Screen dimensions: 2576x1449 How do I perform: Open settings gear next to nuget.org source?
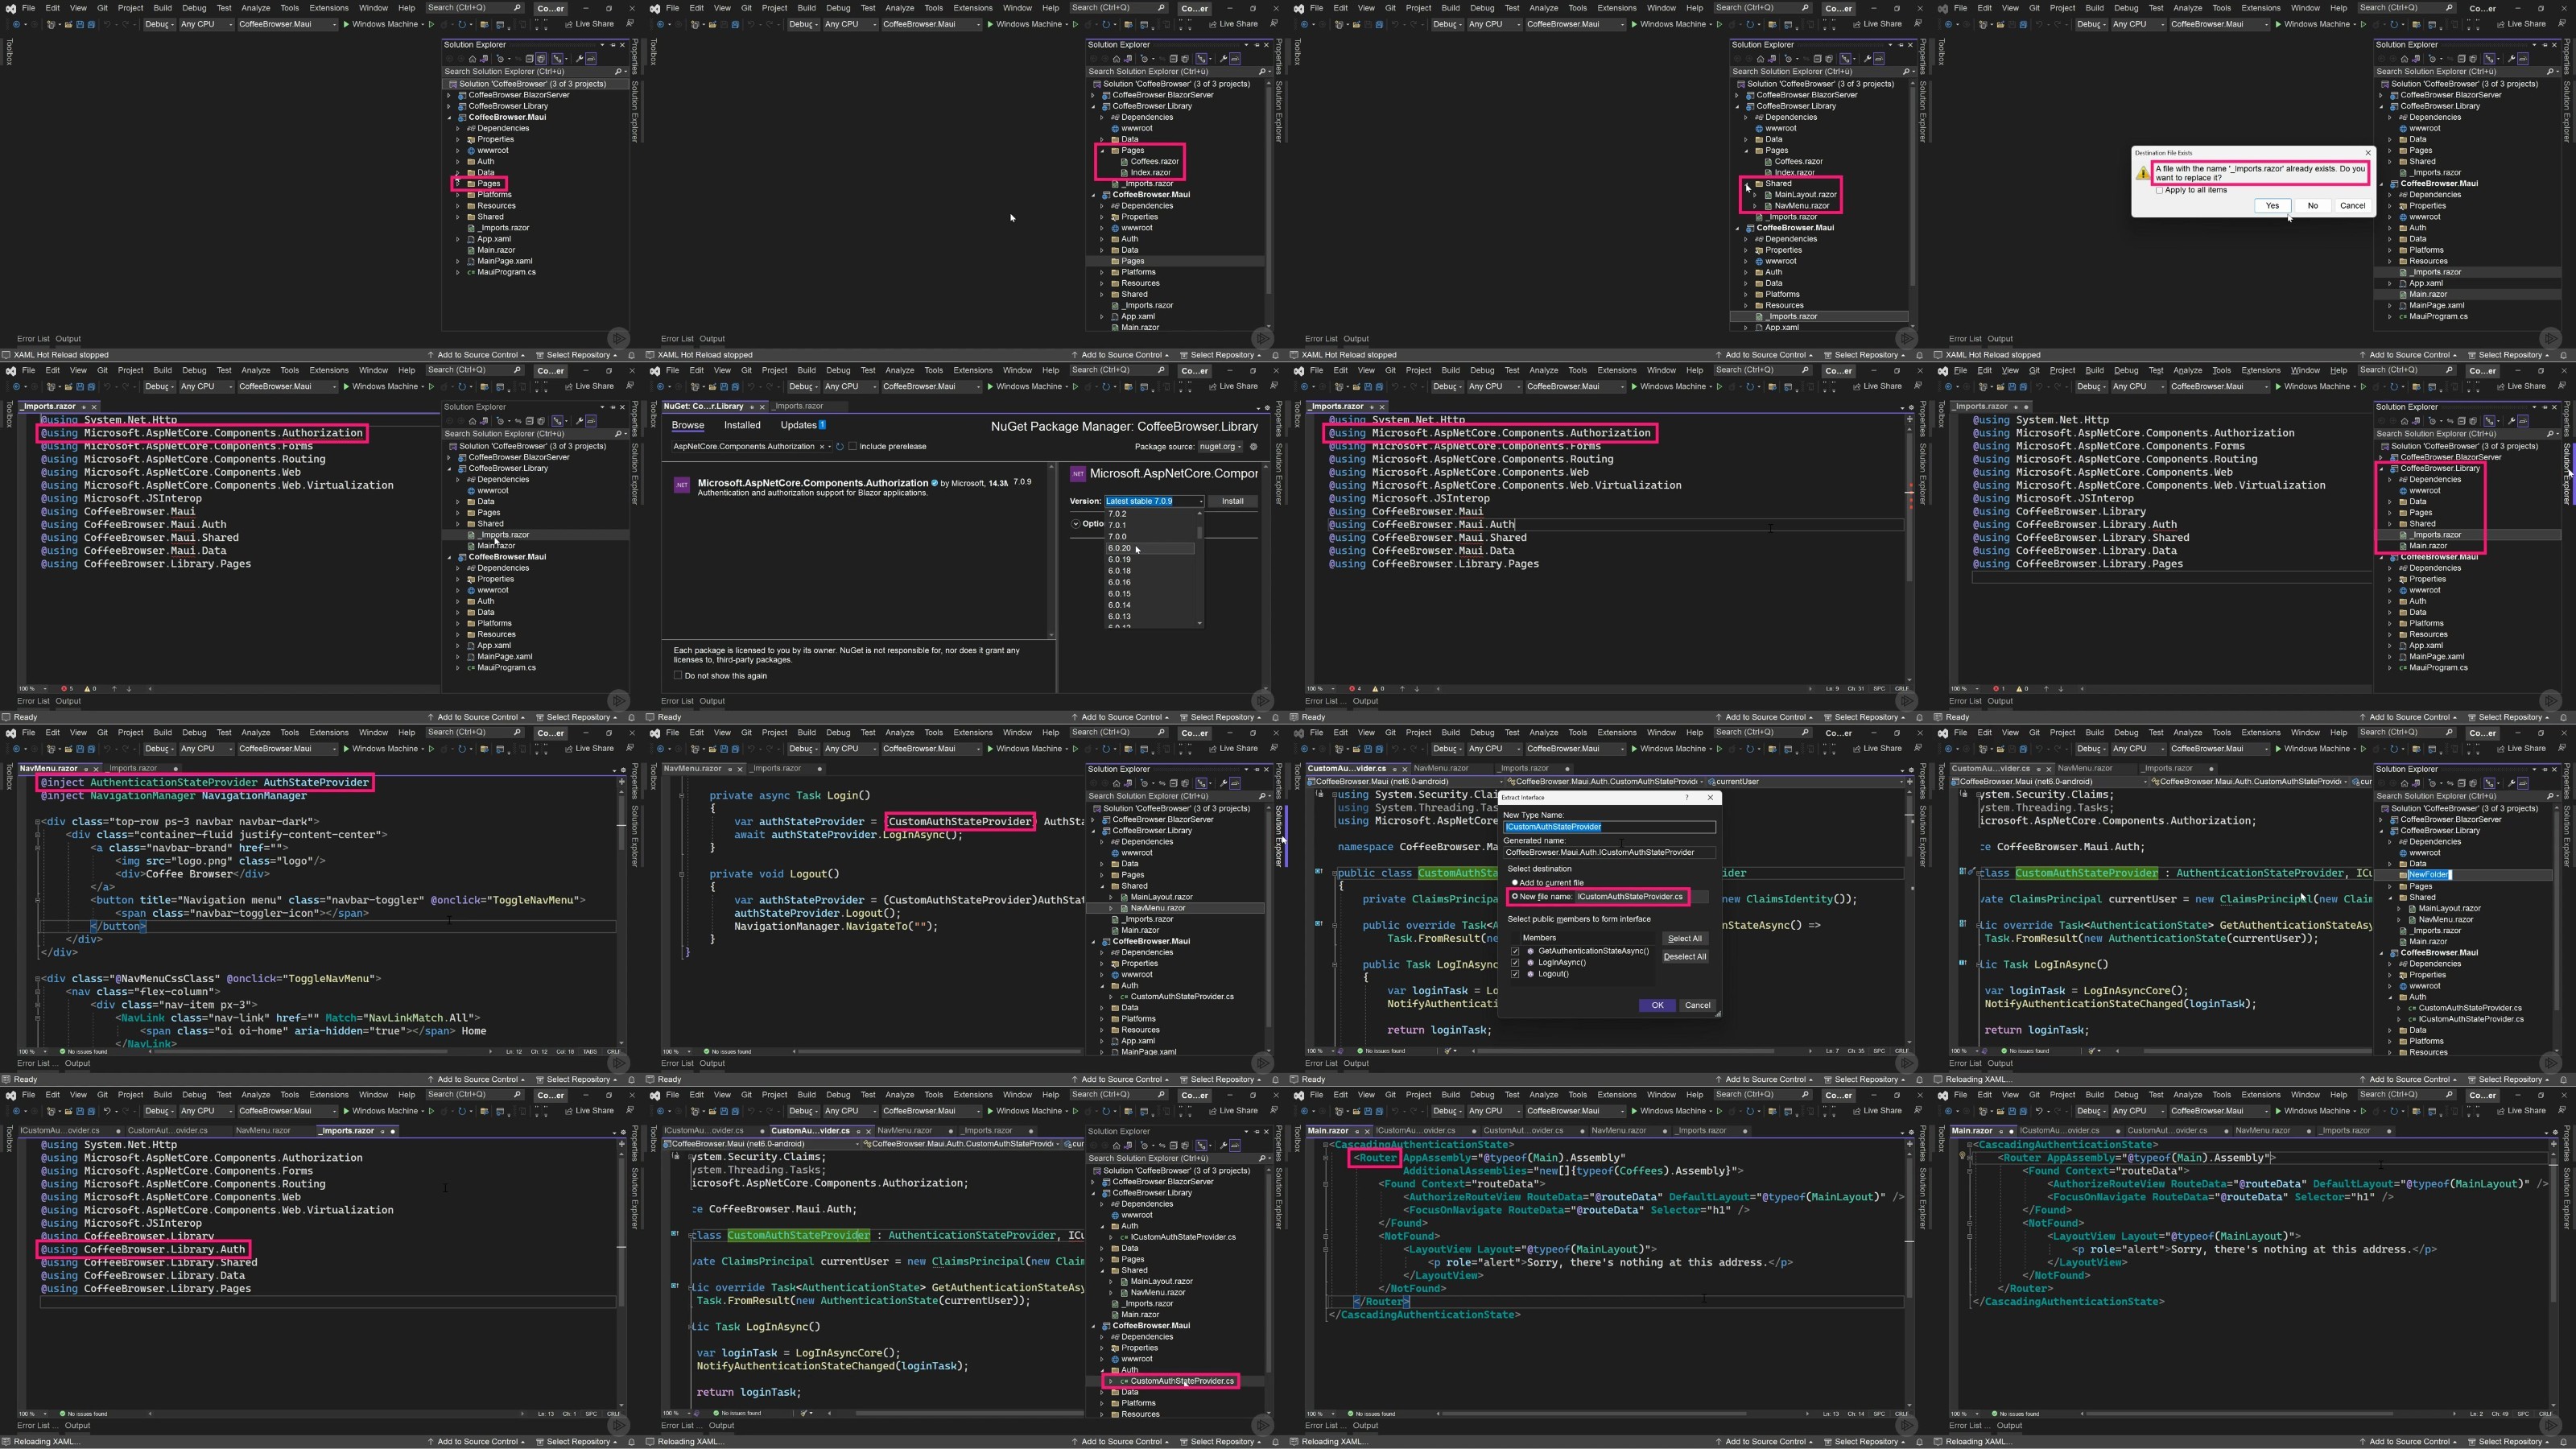pos(1254,447)
